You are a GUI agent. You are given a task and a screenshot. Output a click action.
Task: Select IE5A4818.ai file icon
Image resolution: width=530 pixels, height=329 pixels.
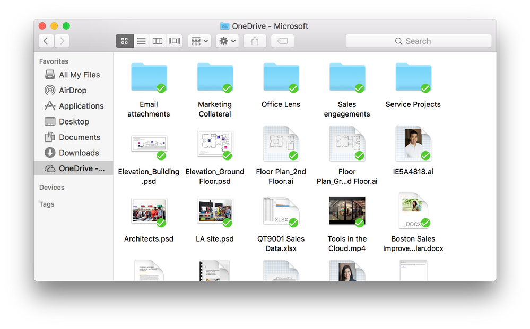pos(413,144)
